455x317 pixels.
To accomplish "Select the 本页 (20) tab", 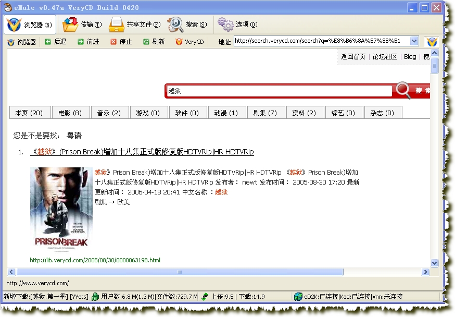I will [x=30, y=113].
